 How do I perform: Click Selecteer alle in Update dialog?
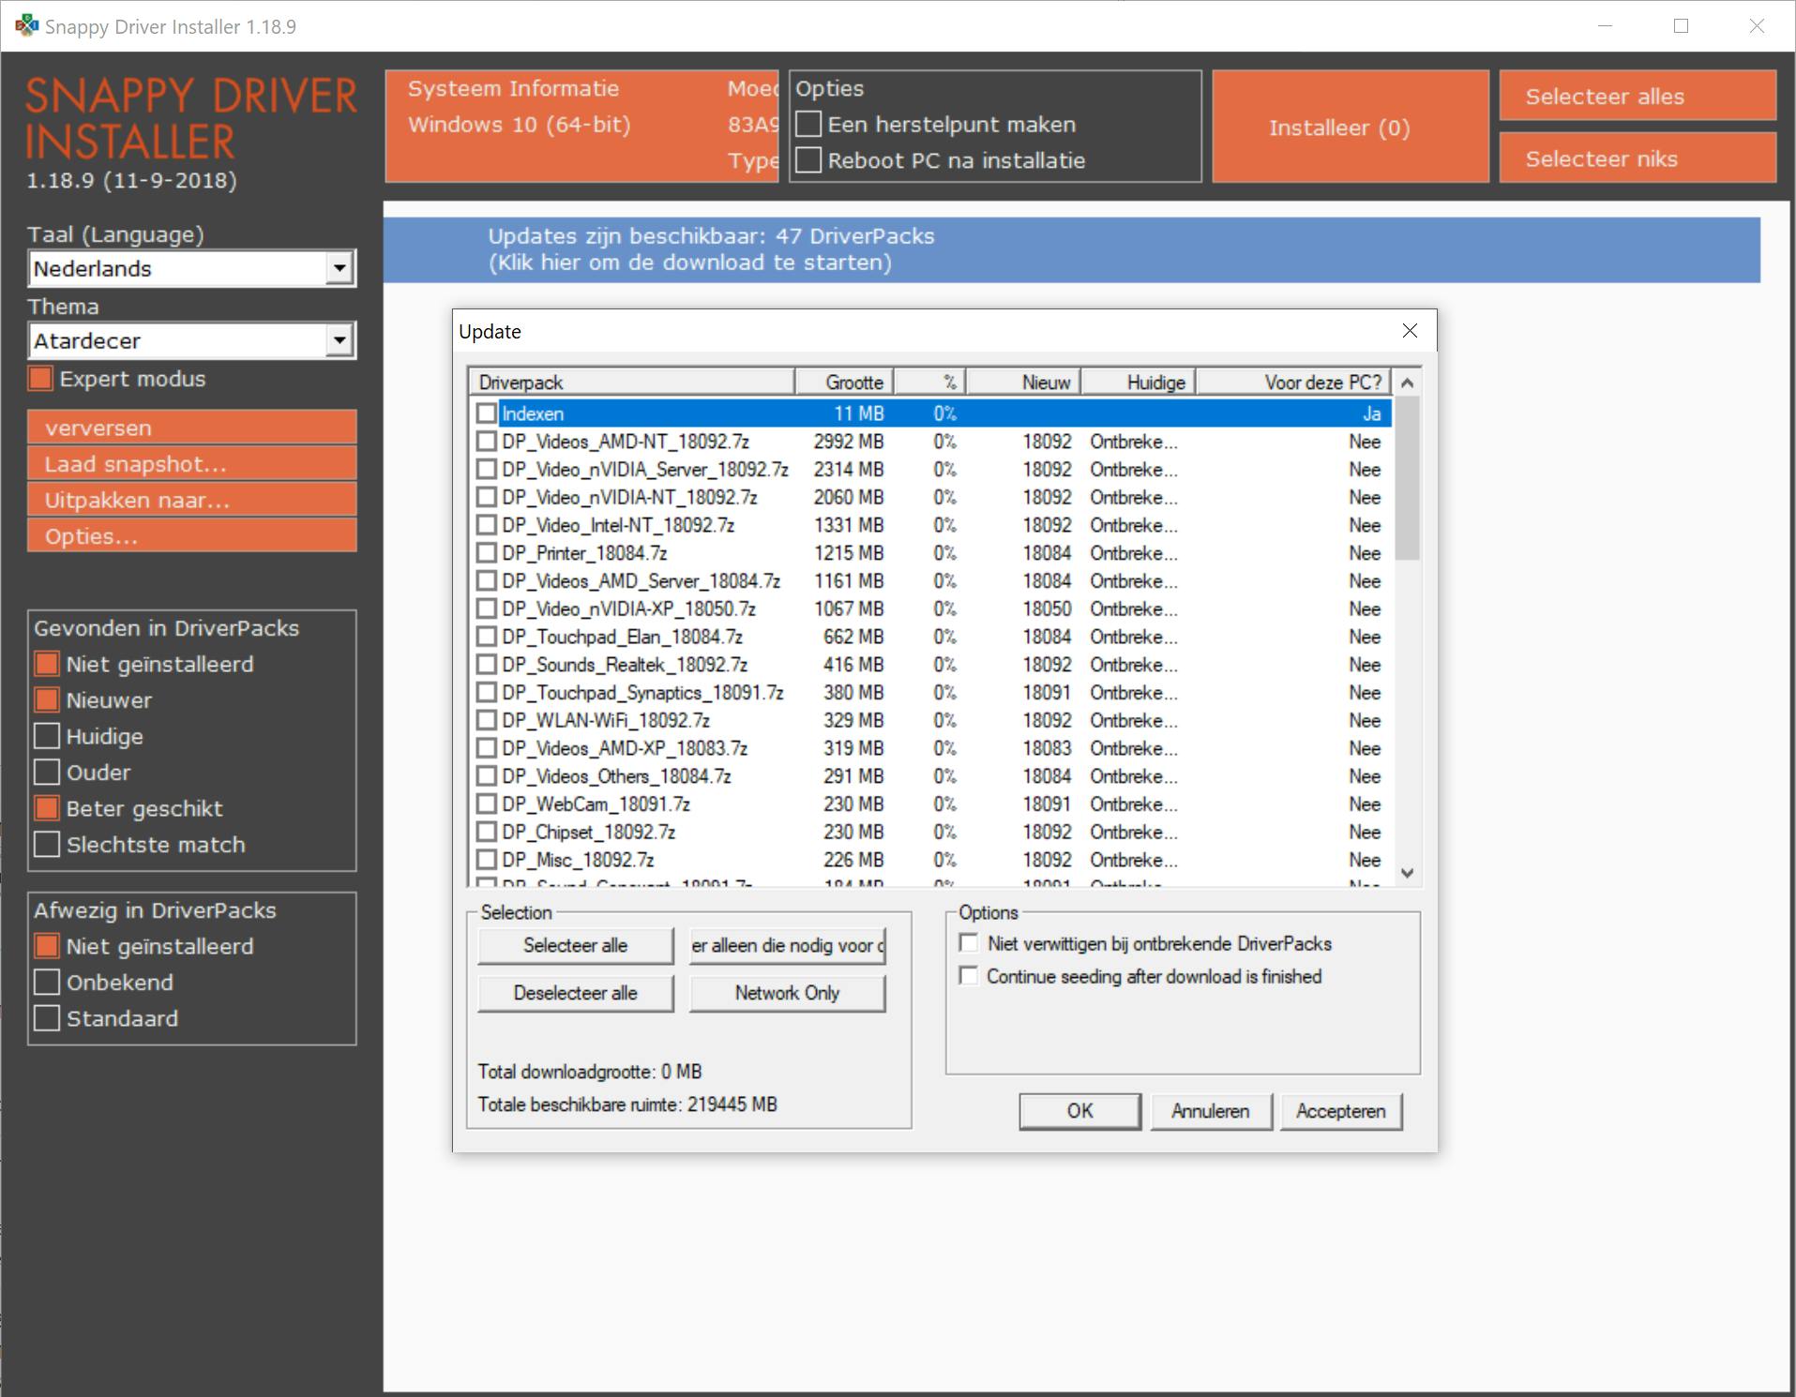[575, 945]
